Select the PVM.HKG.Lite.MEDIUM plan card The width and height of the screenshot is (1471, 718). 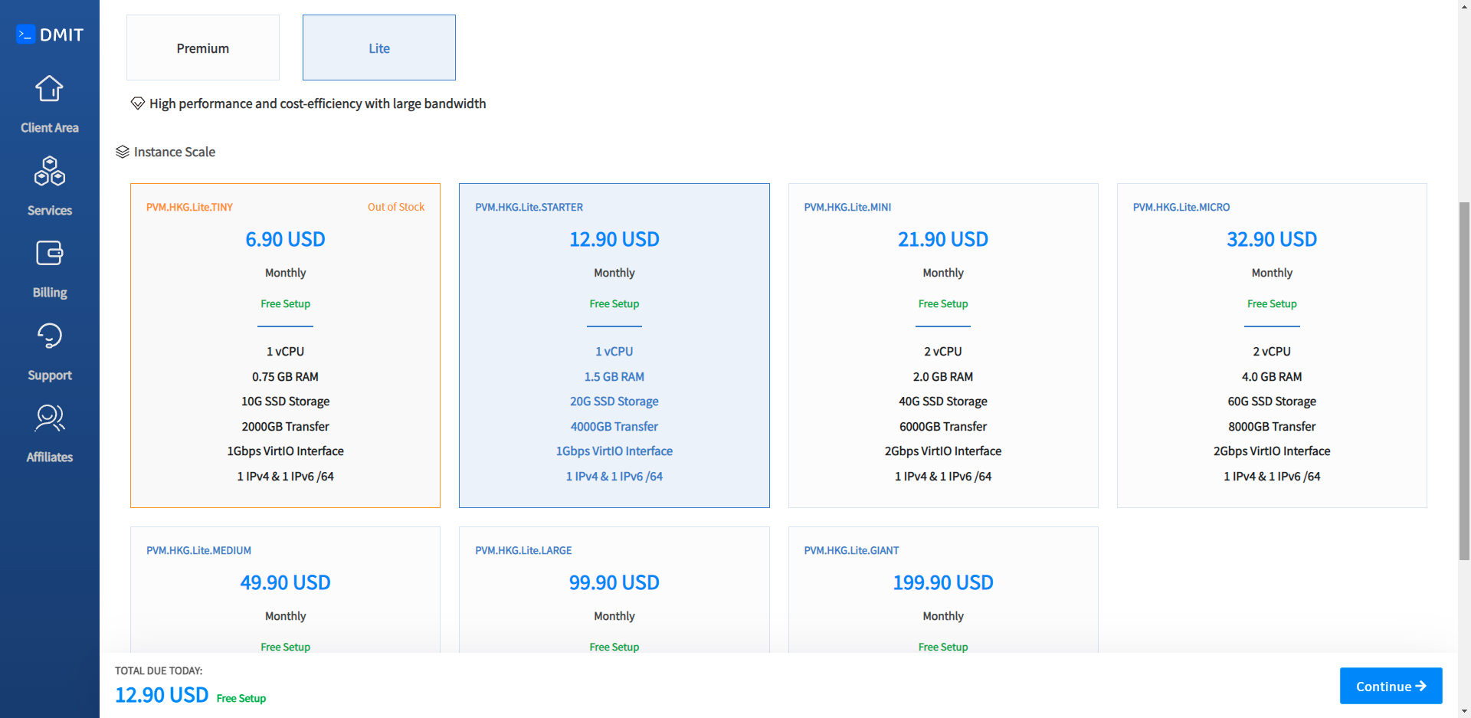(285, 590)
